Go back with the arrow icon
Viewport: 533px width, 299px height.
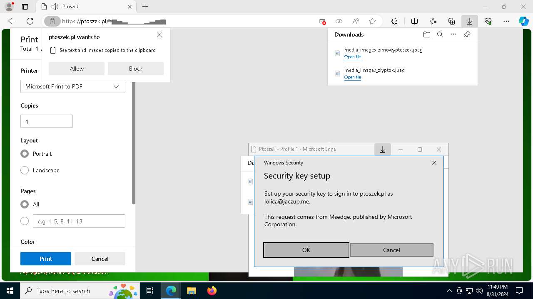click(12, 21)
